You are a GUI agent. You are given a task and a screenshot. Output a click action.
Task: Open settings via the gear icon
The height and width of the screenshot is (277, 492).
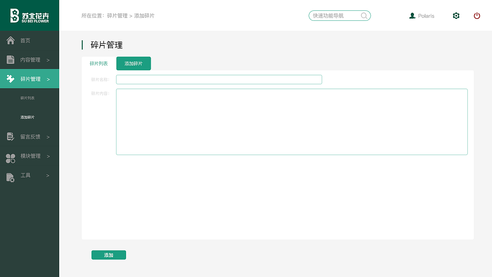[456, 16]
